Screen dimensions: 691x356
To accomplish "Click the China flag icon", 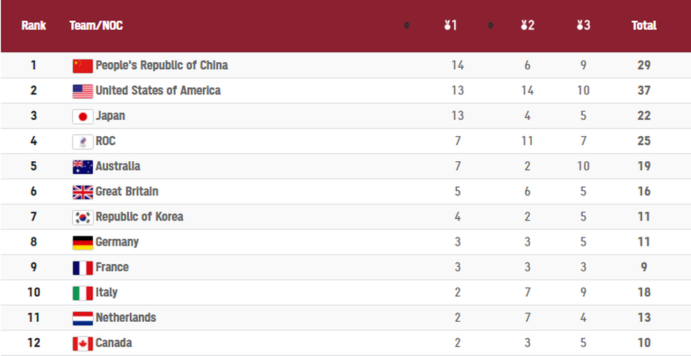I will point(82,66).
